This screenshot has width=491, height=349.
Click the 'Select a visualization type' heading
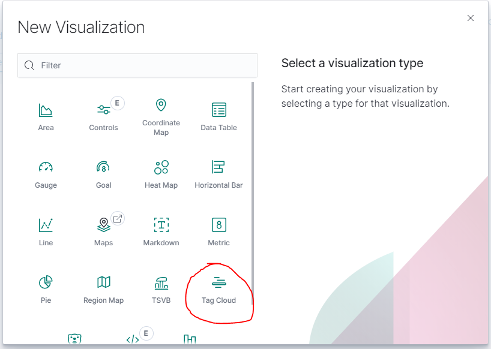[x=352, y=63]
